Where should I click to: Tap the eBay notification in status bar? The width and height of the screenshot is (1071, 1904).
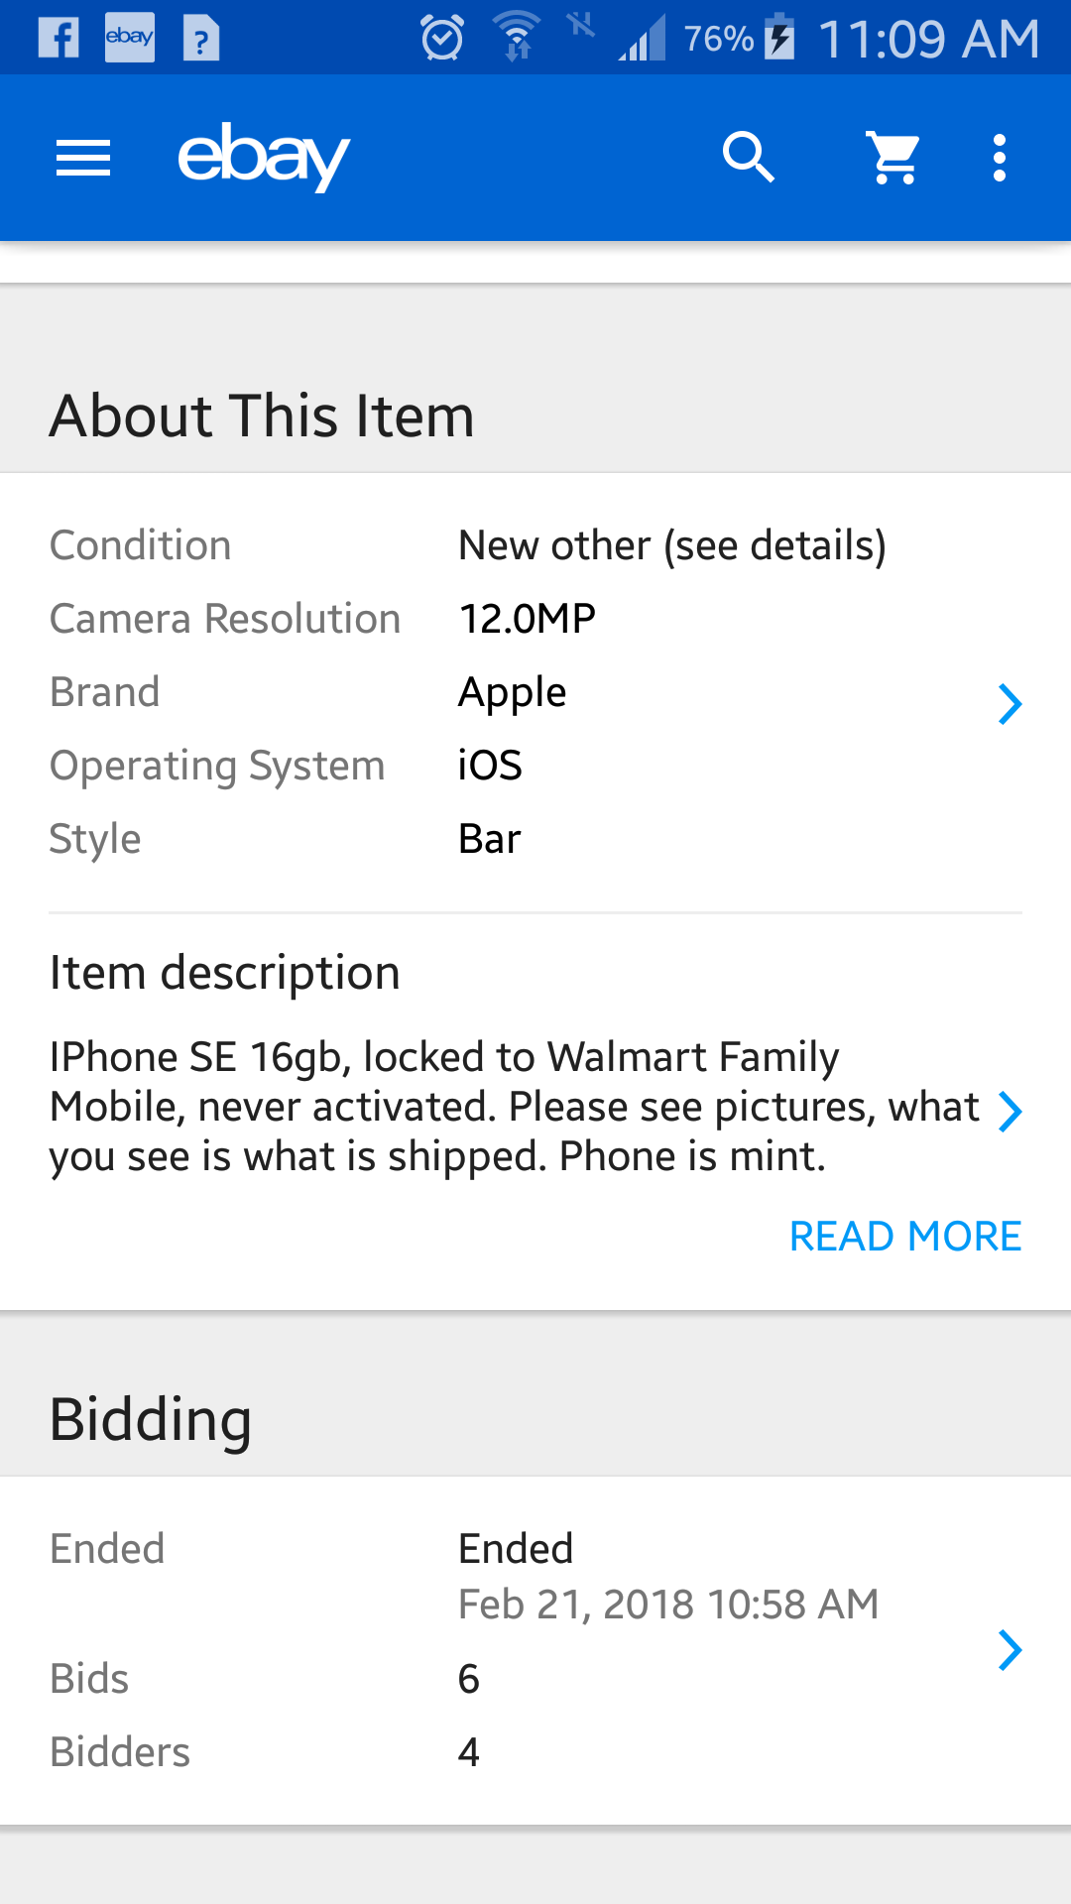(x=130, y=38)
